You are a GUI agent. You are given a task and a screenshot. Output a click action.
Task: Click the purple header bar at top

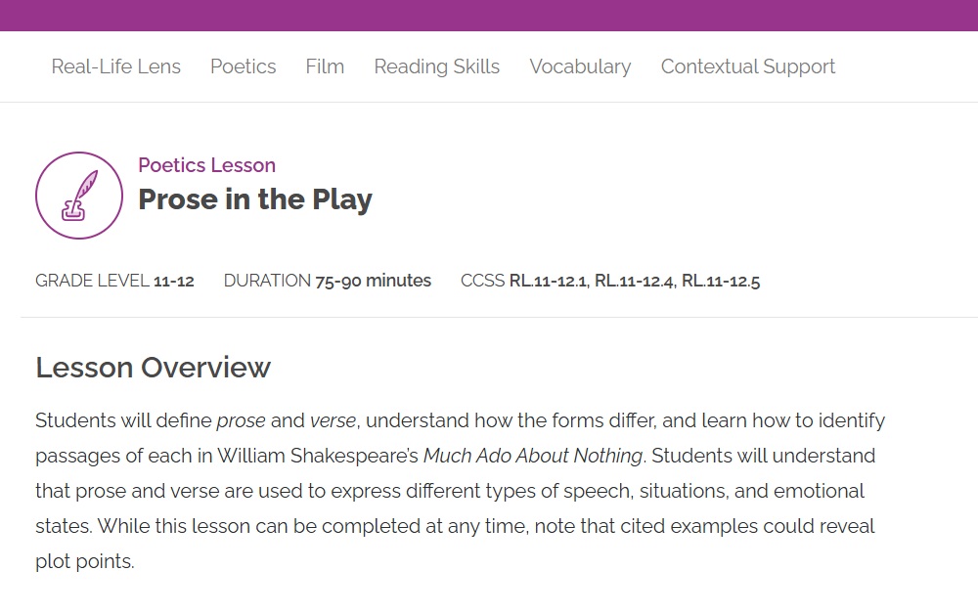(489, 15)
